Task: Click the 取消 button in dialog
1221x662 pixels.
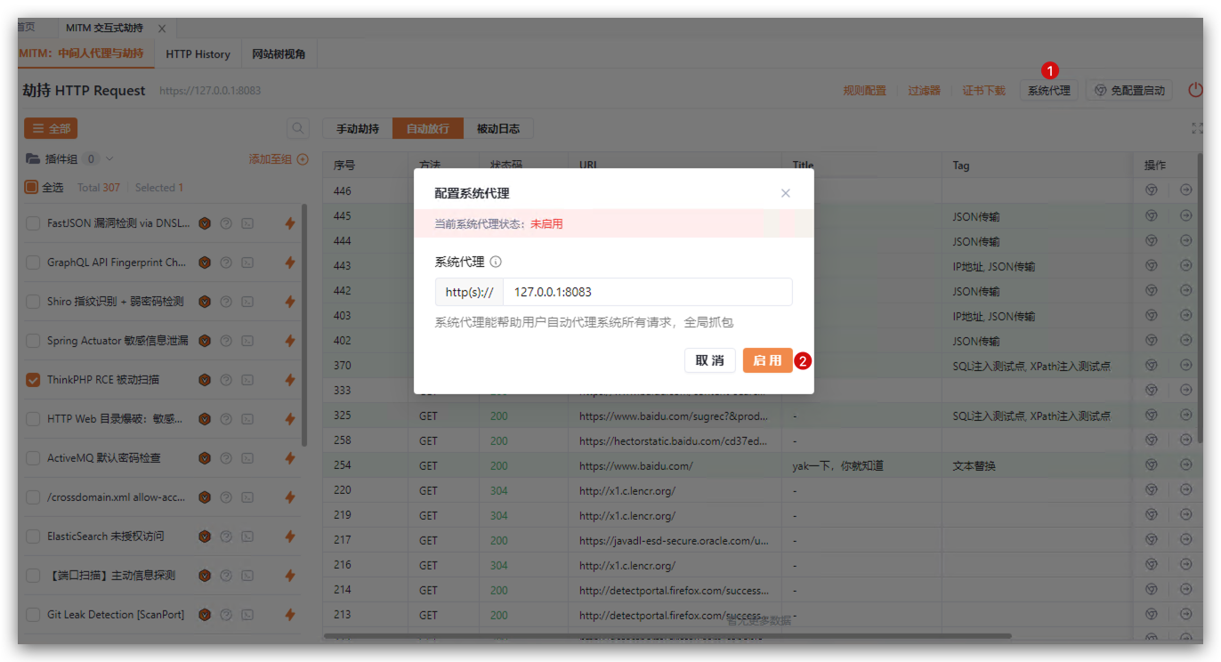Action: (x=709, y=360)
